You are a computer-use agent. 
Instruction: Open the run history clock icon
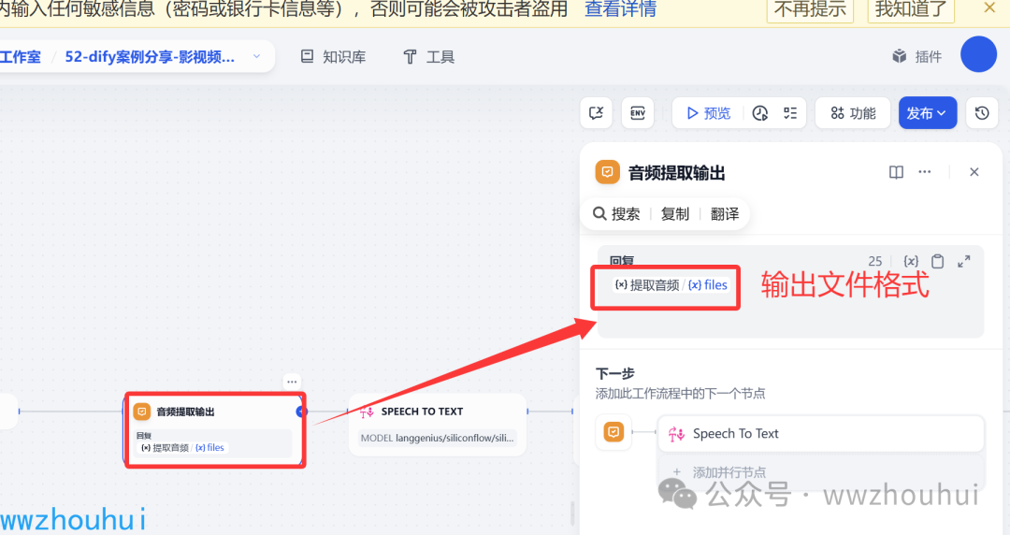[760, 113]
